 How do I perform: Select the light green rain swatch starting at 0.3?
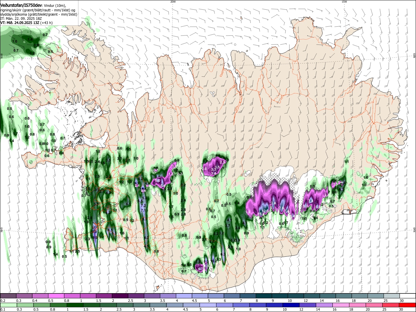tap(25, 305)
